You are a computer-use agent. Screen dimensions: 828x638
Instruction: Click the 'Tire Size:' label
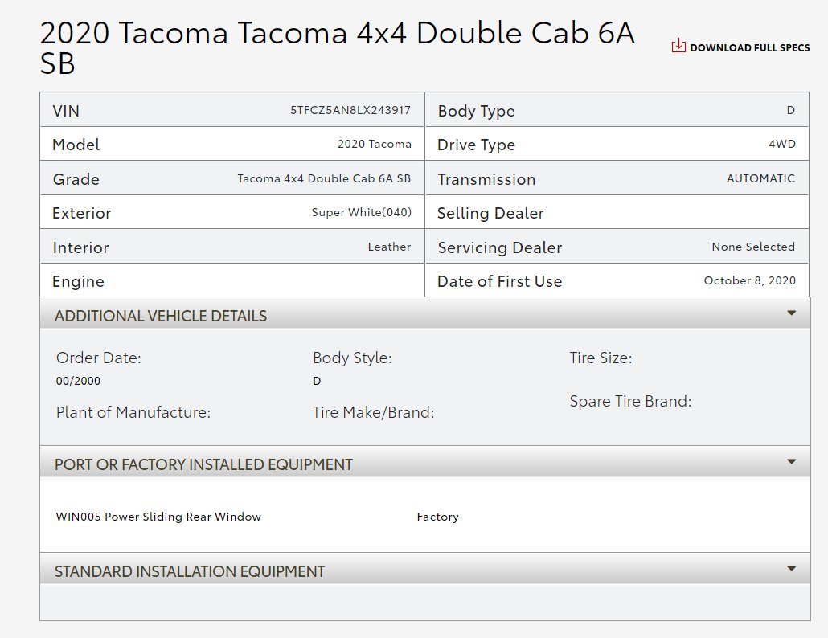coord(601,358)
